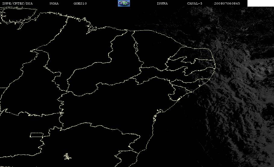Click the INFRA label in the header
Screen dimensions: 274x167
click(162, 4)
